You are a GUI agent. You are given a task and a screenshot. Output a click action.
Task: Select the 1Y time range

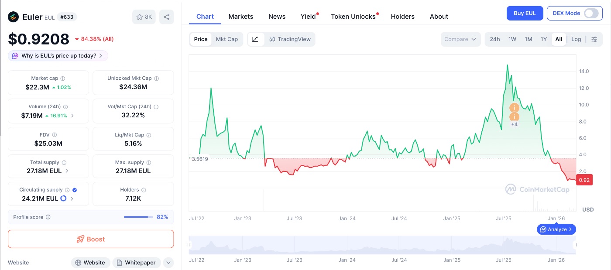click(x=544, y=39)
